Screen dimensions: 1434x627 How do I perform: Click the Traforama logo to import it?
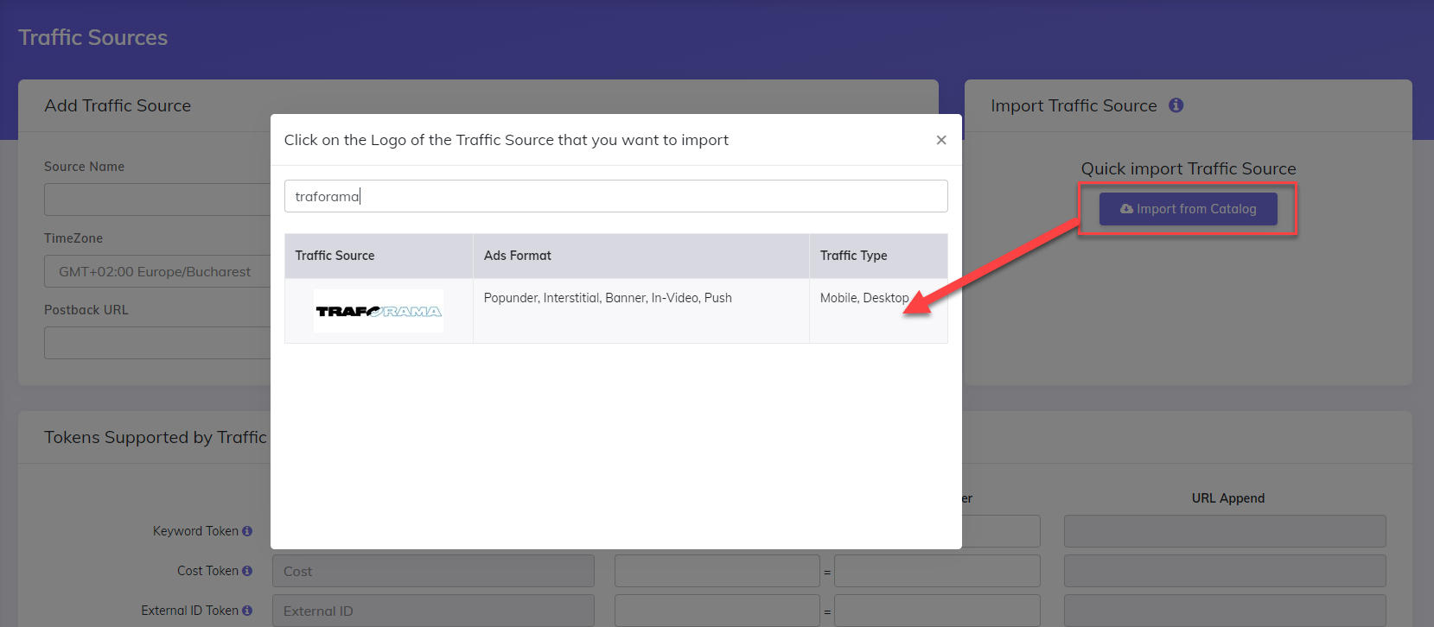(x=379, y=311)
